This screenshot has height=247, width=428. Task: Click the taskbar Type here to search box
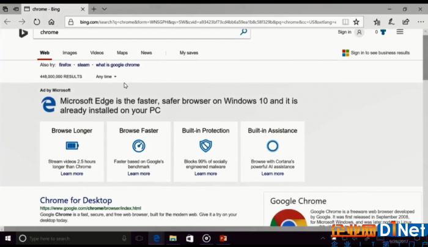(74, 238)
